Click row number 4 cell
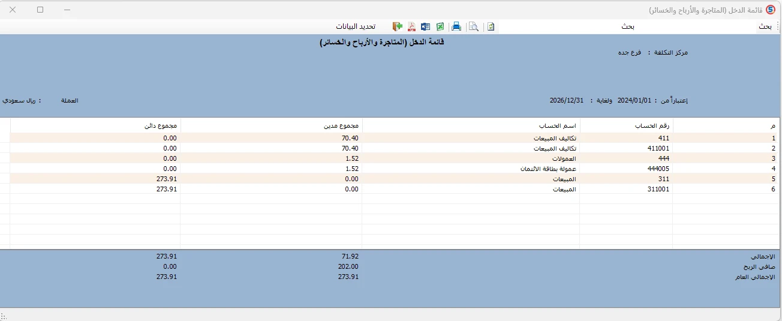Image resolution: width=782 pixels, height=321 pixels. [726, 169]
